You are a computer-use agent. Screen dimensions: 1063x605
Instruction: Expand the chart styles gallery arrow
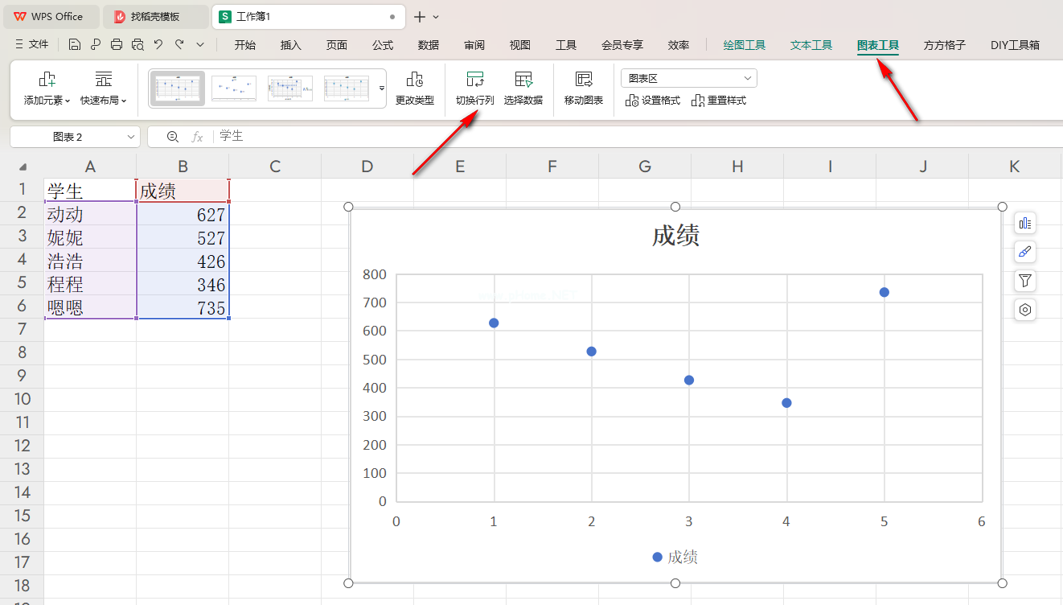[x=382, y=88]
